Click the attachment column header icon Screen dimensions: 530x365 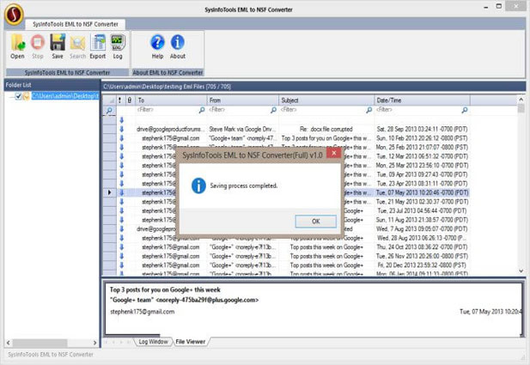tap(130, 100)
